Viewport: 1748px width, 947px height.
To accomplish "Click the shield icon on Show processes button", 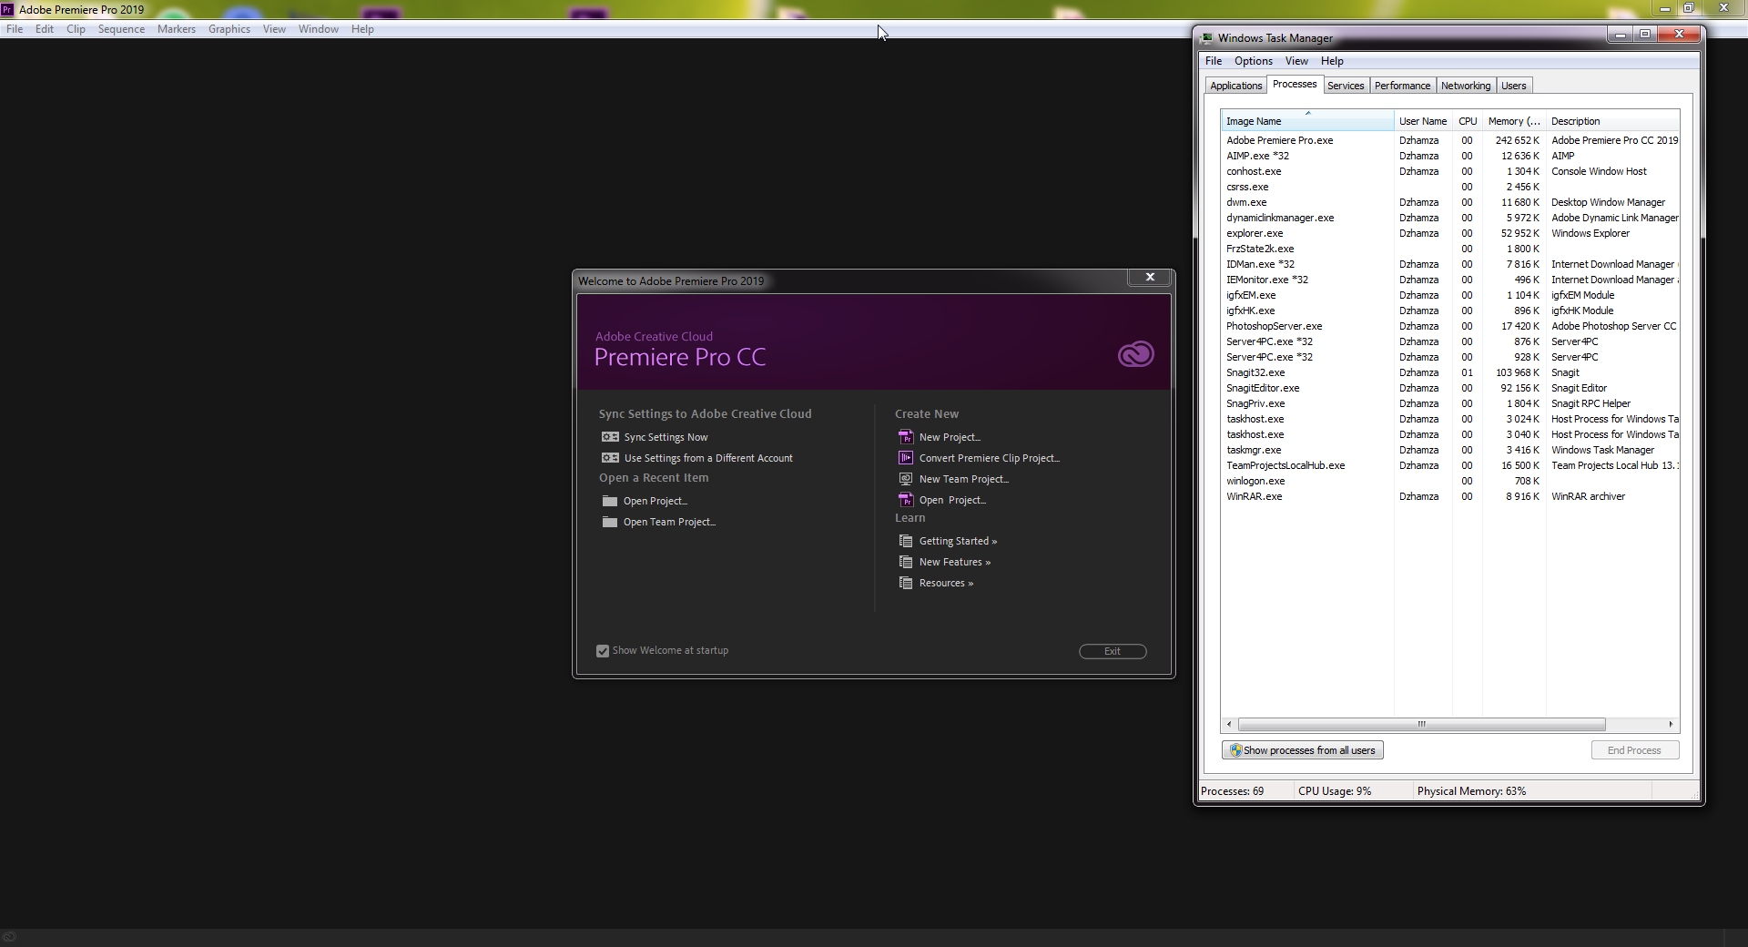I will 1235,750.
